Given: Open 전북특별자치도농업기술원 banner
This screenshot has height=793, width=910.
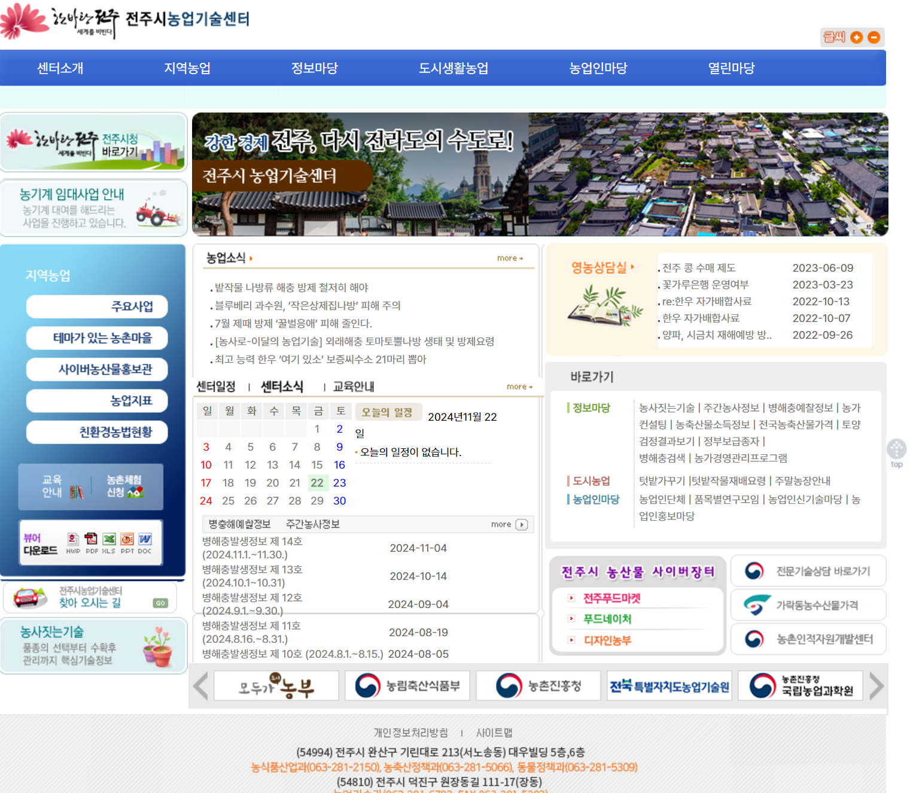Looking at the screenshot, I should point(669,686).
